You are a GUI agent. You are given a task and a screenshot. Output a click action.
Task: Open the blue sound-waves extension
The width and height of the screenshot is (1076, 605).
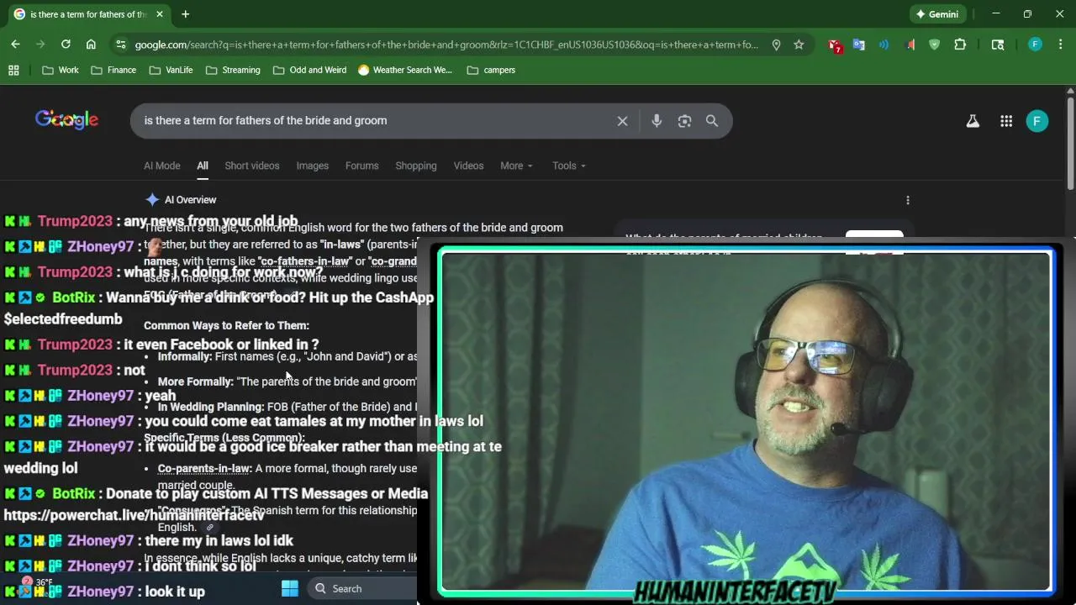pos(883,45)
